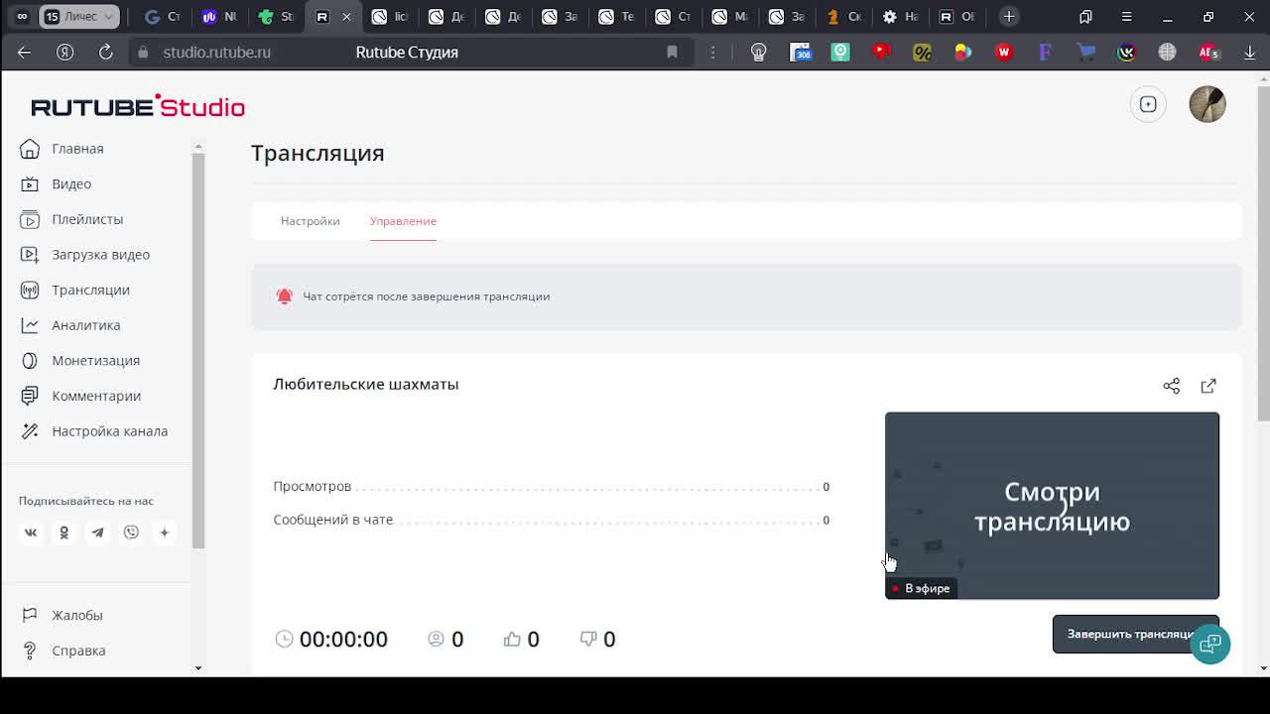Screen dimensions: 1270x714
Task: Open the tab group dropdown Личес
Action: tap(80, 17)
